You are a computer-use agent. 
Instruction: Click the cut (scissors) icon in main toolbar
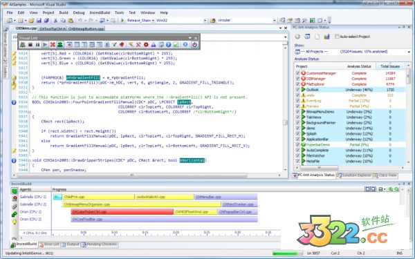[x=55, y=20]
